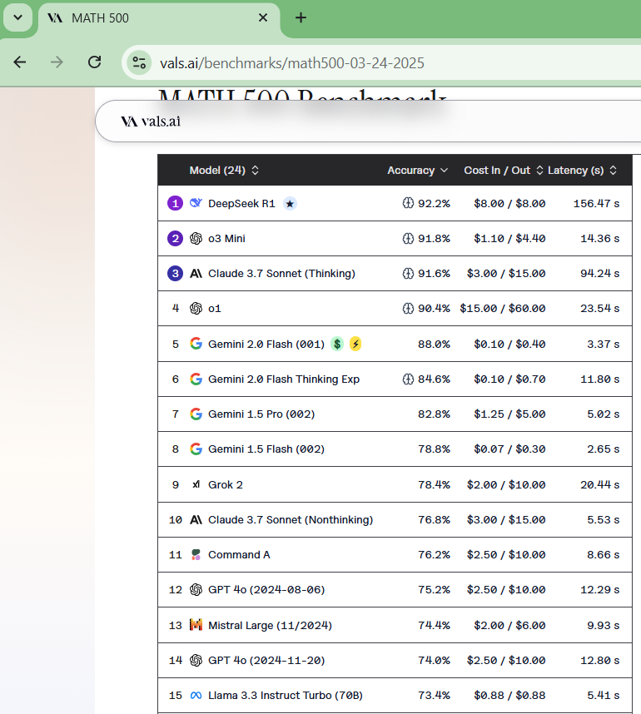Click the $0.07 / $0.30 cost cell
Image resolution: width=641 pixels, height=714 pixels.
(509, 449)
